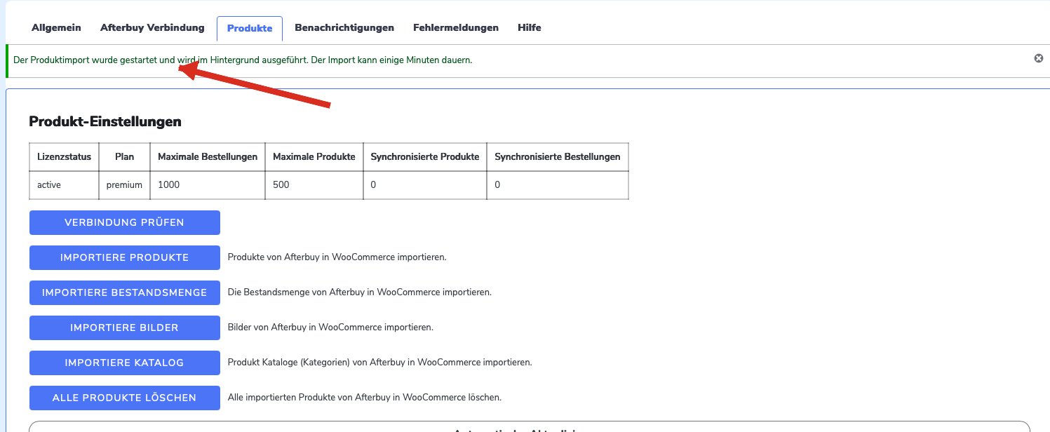
Task: Click the Maximale Bestellungen header
Action: [x=207, y=156]
